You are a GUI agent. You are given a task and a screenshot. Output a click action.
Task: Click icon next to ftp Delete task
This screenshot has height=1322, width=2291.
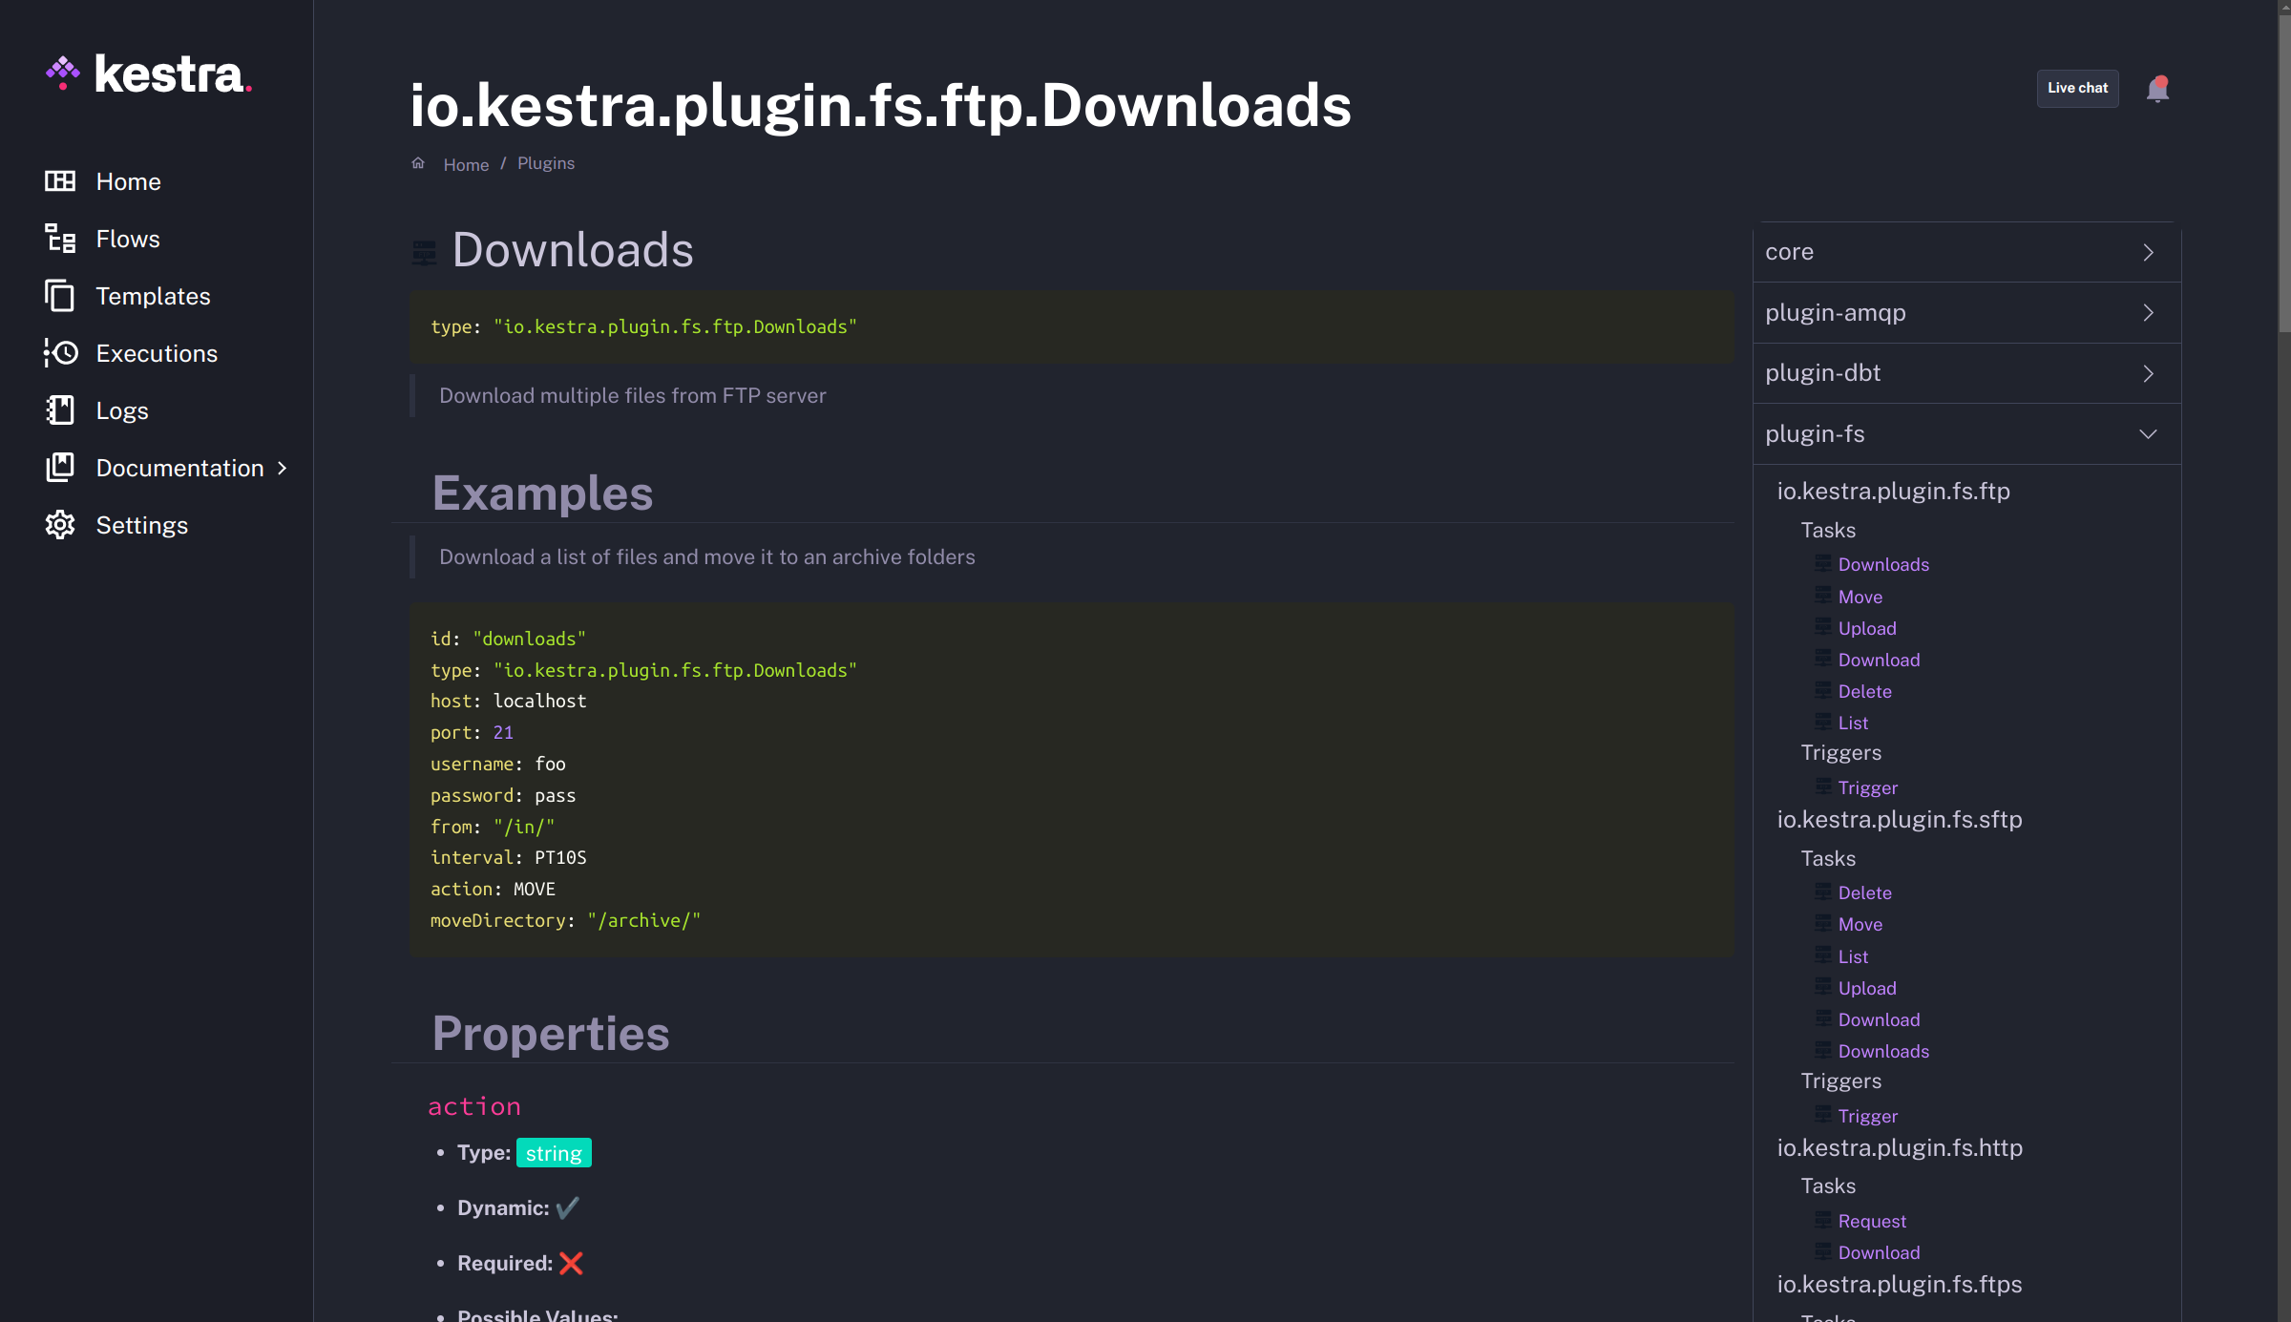tap(1823, 690)
